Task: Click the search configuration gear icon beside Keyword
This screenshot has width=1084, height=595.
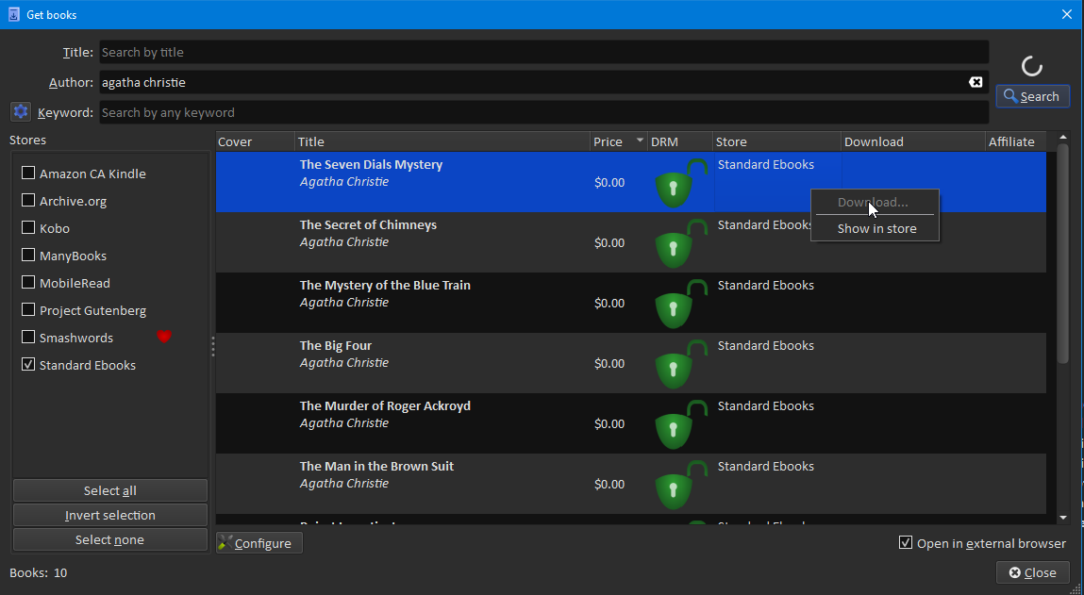Action: 21,111
